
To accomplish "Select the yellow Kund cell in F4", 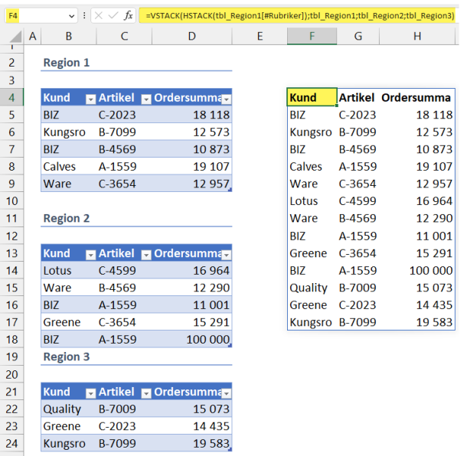I will (x=312, y=98).
